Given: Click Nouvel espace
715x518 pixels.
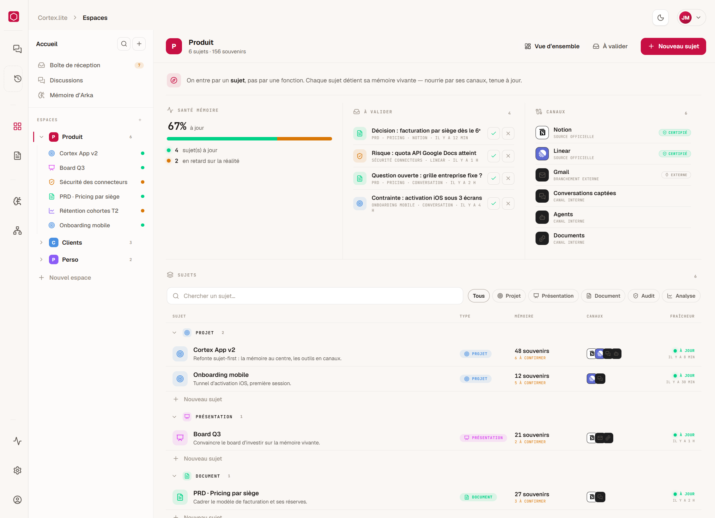Looking at the screenshot, I should click(65, 277).
